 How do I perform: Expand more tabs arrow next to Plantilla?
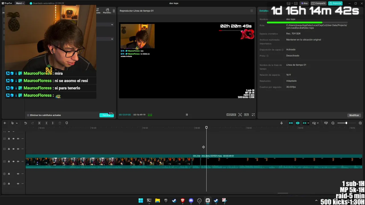[x=114, y=11]
